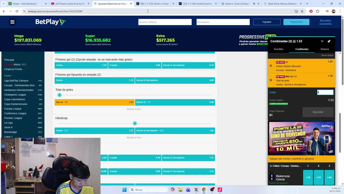Deselect the Más de 1.5 odds at 1.15

coord(95,102)
